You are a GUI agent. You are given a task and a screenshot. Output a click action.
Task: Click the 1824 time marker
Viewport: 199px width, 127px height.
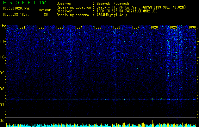(x=79, y=27)
